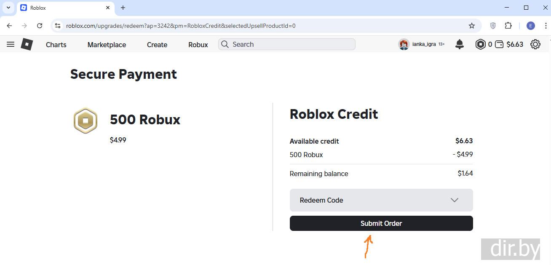551x265 pixels.
Task: View site information icon in address bar
Action: pyautogui.click(x=58, y=26)
